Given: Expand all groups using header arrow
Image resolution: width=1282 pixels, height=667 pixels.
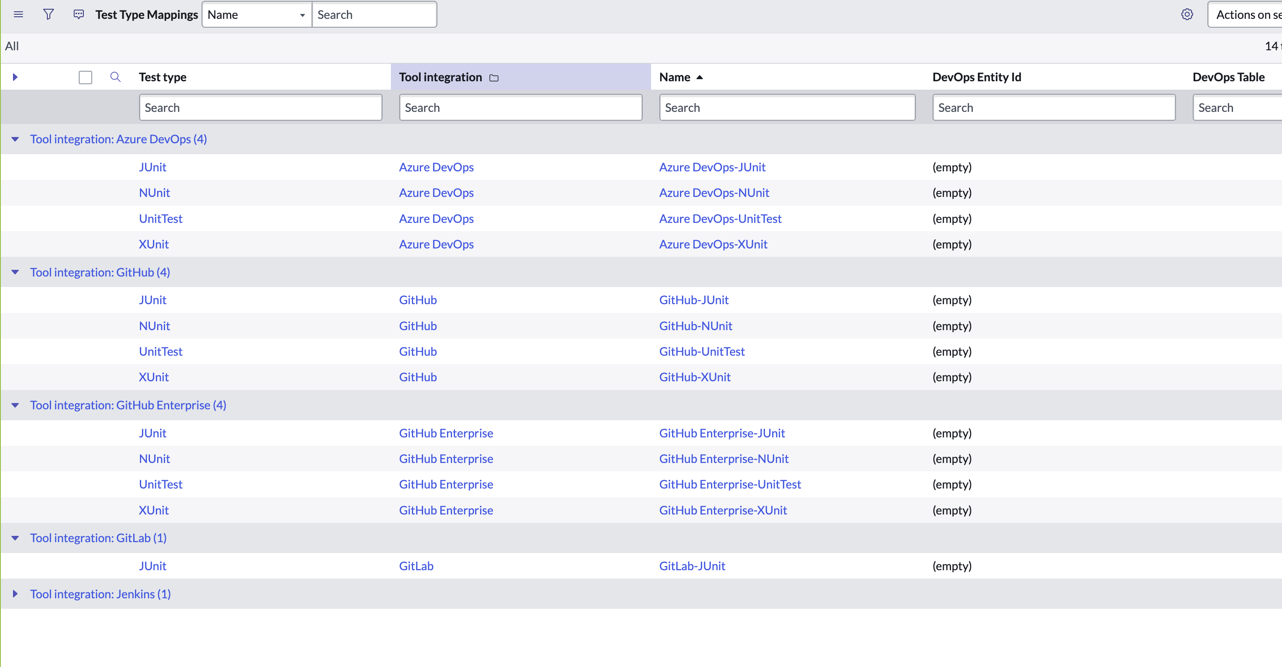Looking at the screenshot, I should (15, 77).
